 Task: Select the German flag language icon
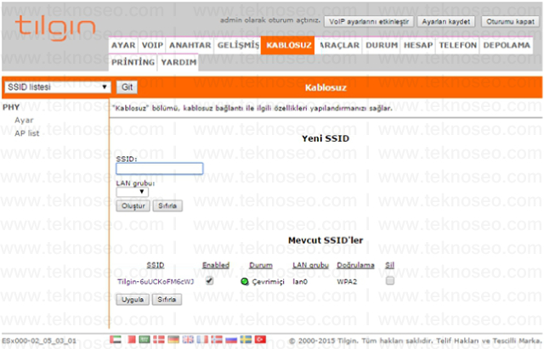pyautogui.click(x=173, y=340)
